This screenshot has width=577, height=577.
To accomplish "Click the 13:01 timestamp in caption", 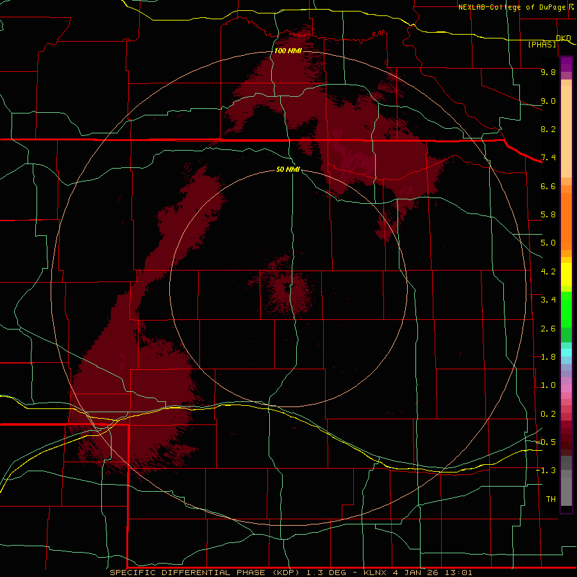I will [x=458, y=573].
